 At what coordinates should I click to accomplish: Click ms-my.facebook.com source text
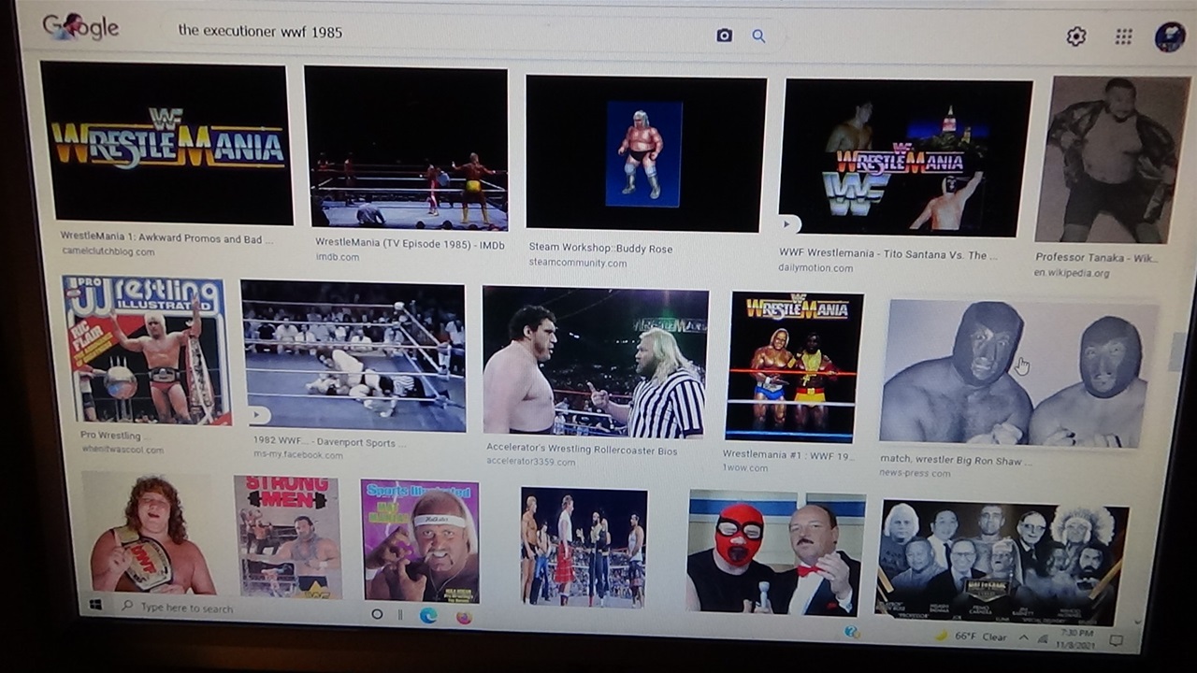pos(298,455)
